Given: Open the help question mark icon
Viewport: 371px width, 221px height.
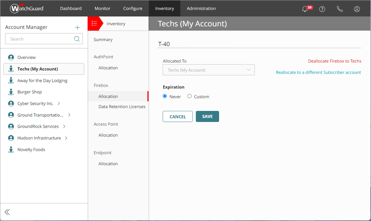Looking at the screenshot, I should click(x=322, y=9).
